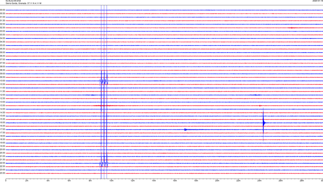
Task: Click the '11:30' time label
Action: 2,91
